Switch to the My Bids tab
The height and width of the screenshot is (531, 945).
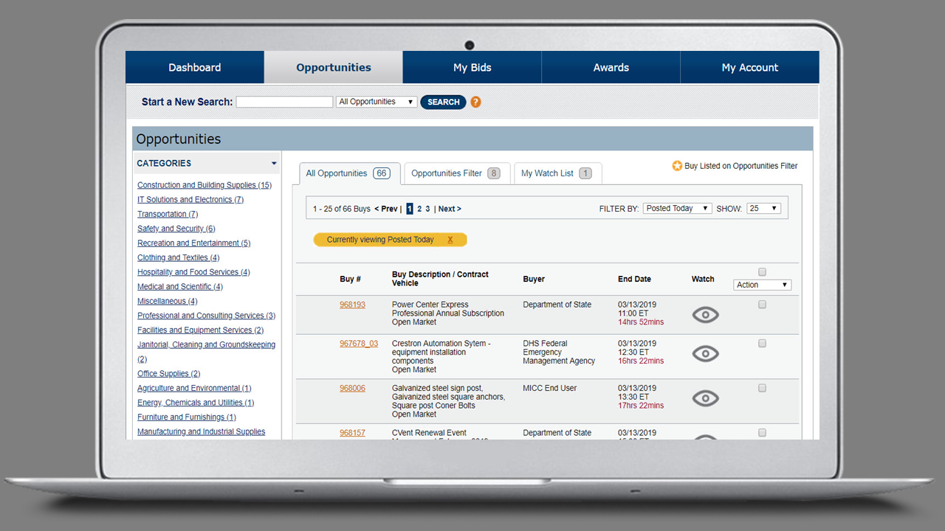[472, 67]
